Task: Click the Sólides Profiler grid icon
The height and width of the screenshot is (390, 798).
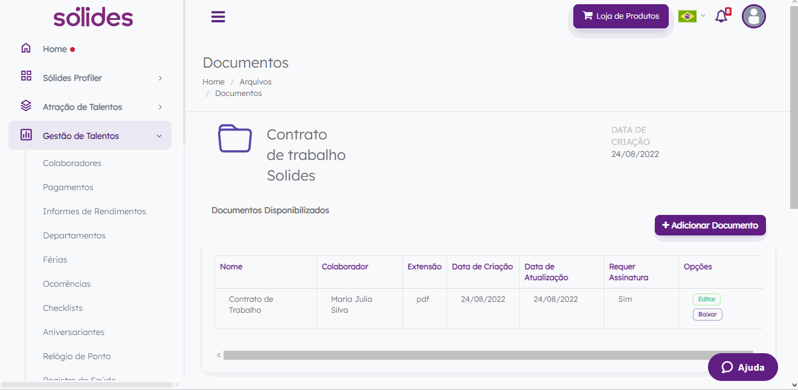Action: [x=26, y=76]
